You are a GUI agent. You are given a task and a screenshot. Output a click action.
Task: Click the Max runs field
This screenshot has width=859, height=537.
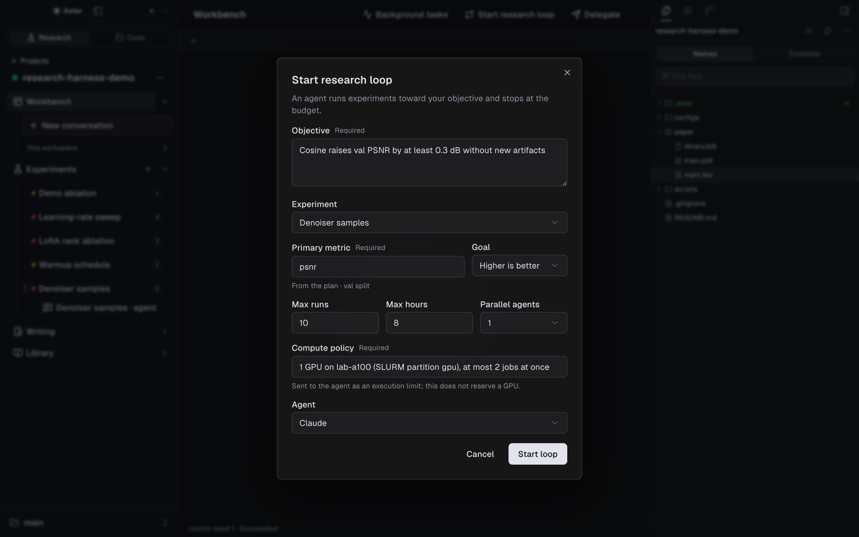tap(335, 323)
